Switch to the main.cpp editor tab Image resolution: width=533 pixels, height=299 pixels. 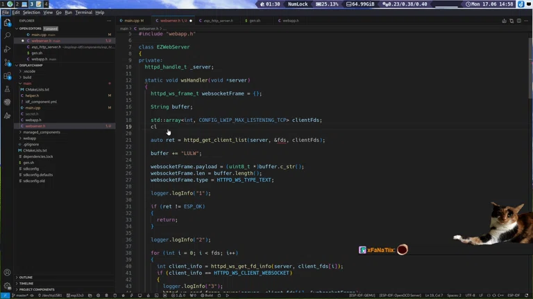pyautogui.click(x=133, y=21)
